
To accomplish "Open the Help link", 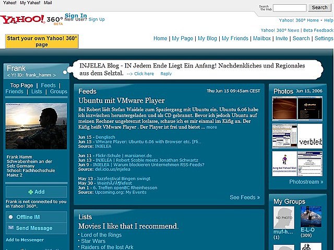I will click(x=329, y=20).
